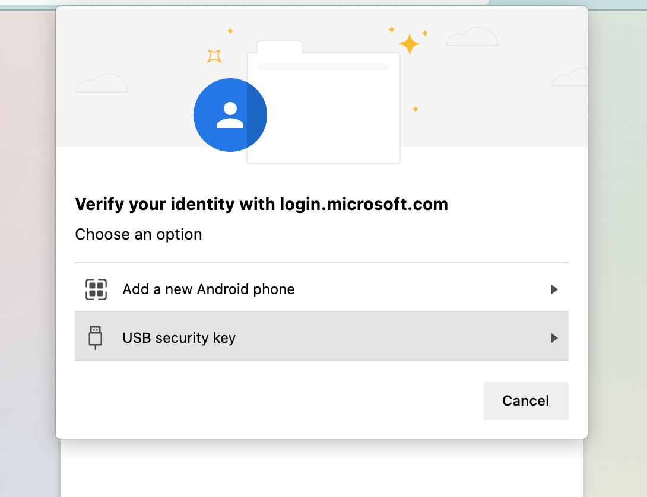Viewport: 647px width, 497px height.
Task: Click the "Choose an option" label
Action: [138, 234]
